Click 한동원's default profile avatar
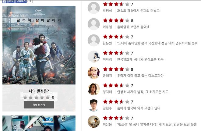Image resolution: width=201 pixels, height=131 pixels. 94,41
